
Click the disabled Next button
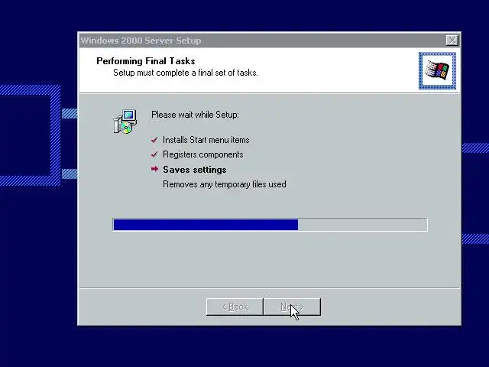pyautogui.click(x=292, y=307)
